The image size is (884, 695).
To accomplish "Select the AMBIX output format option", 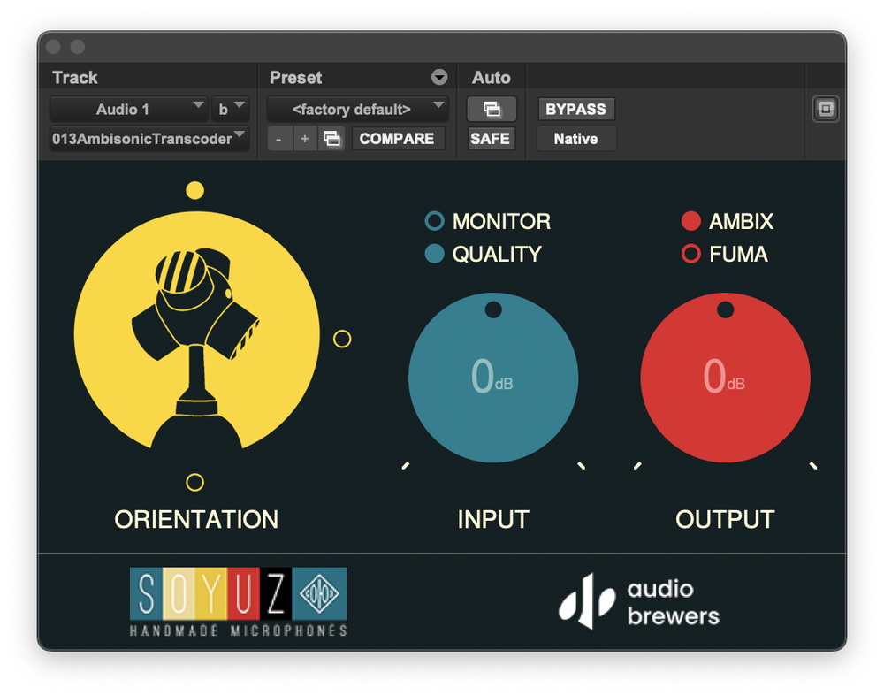I will 691,221.
